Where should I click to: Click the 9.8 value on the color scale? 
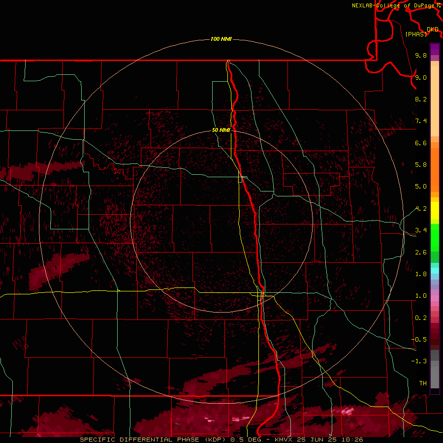click(x=421, y=55)
